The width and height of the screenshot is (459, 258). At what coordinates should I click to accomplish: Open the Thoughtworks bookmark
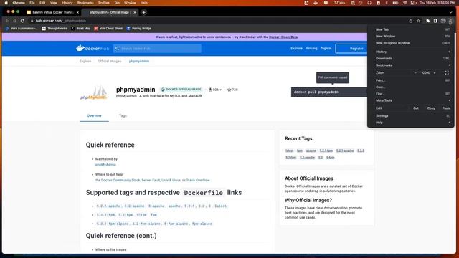point(55,29)
